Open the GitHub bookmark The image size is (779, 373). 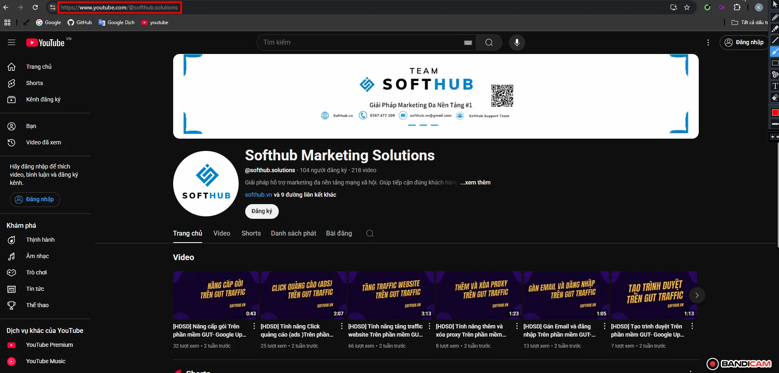[x=80, y=22]
